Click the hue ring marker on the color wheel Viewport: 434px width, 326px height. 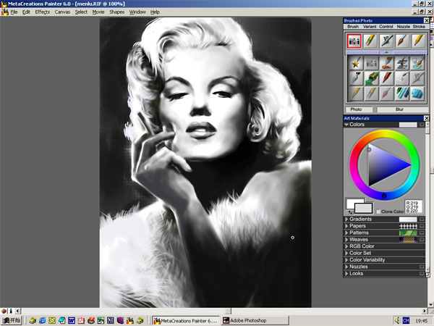pyautogui.click(x=384, y=196)
